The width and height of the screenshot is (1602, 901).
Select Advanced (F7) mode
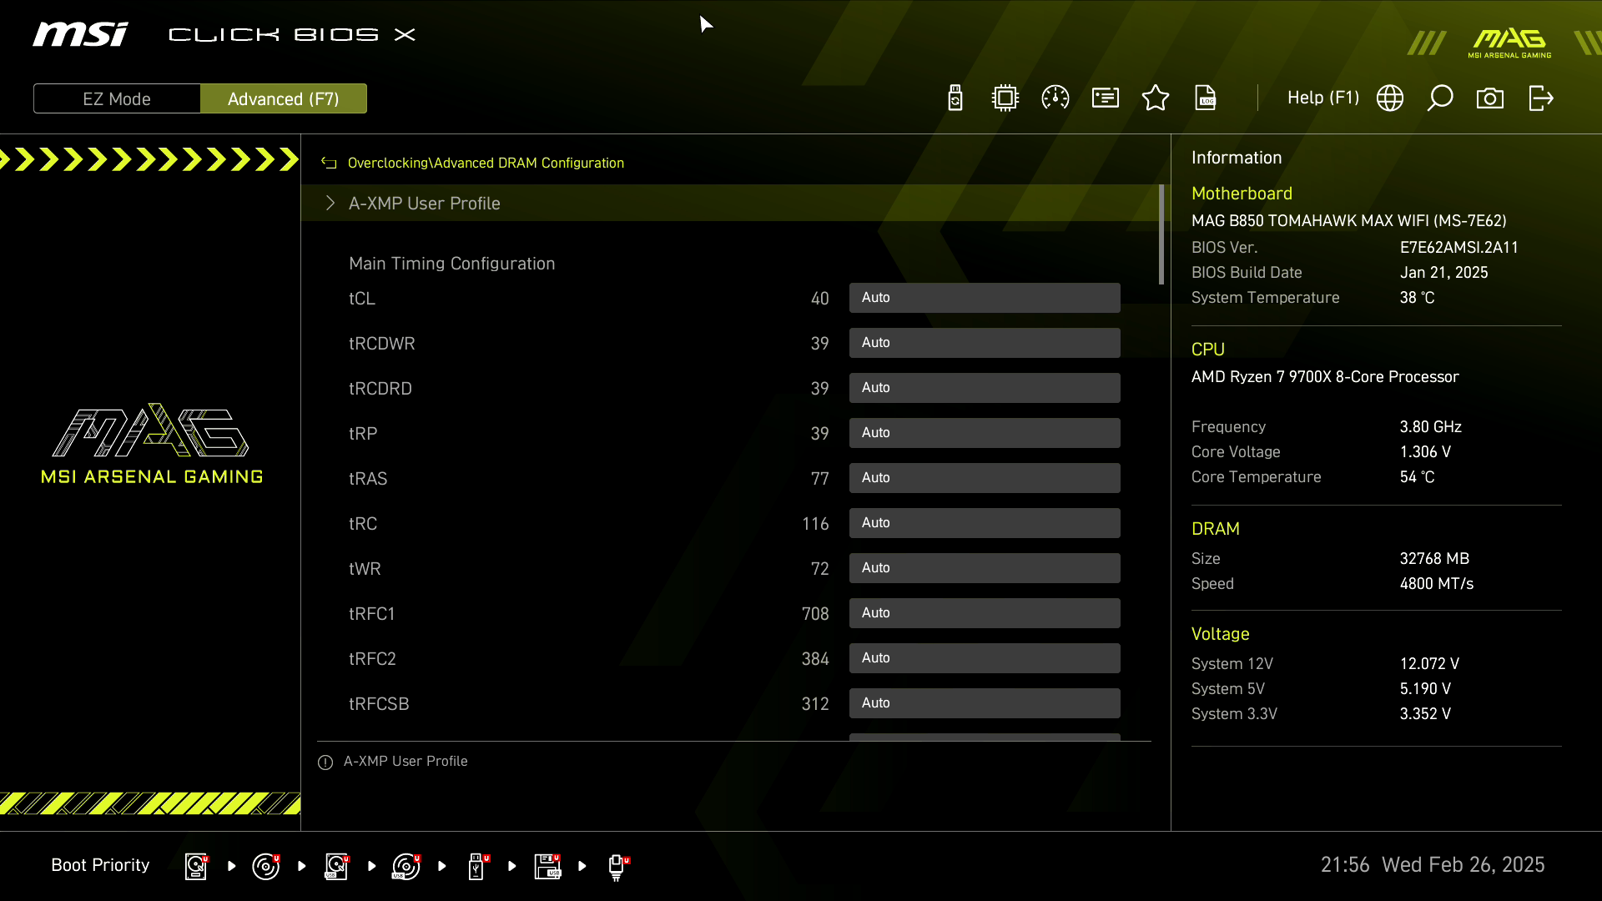pyautogui.click(x=284, y=98)
